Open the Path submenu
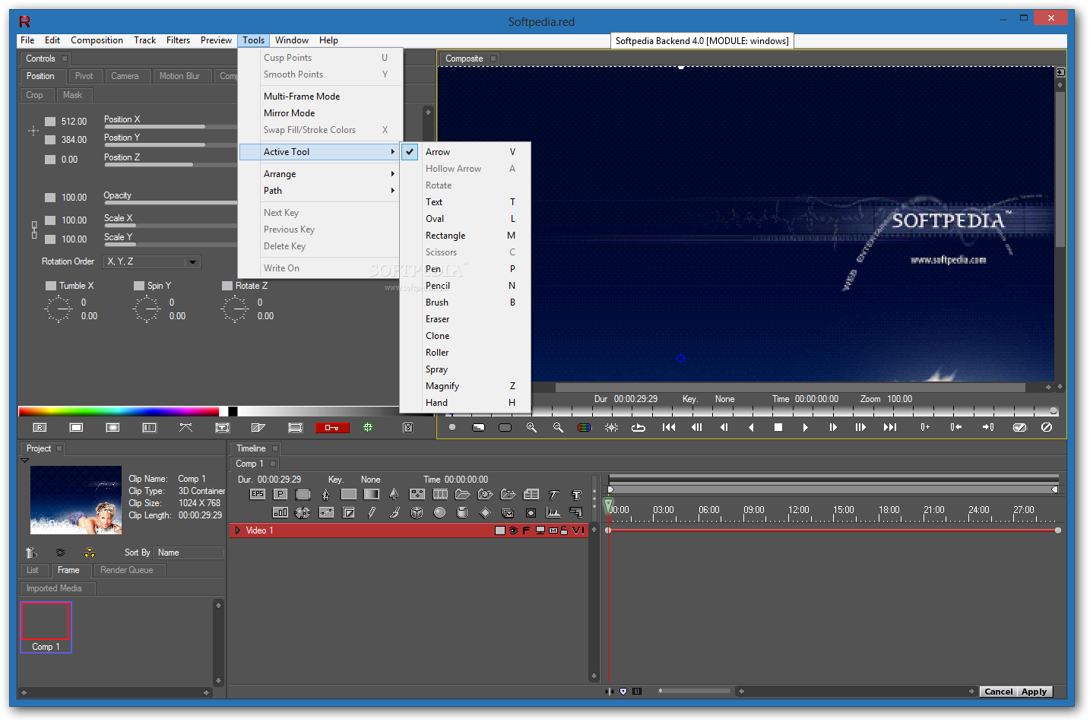The height and width of the screenshot is (722, 1090). (320, 191)
